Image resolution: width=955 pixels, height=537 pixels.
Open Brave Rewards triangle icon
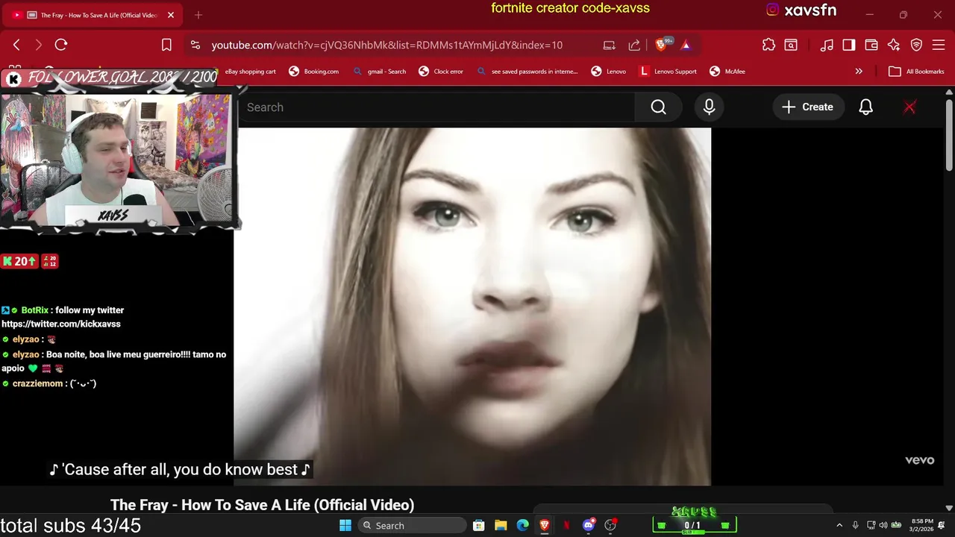(x=686, y=45)
